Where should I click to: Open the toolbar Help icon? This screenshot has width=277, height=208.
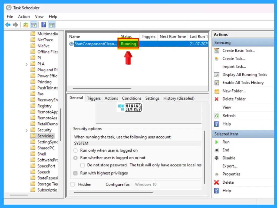point(44,25)
